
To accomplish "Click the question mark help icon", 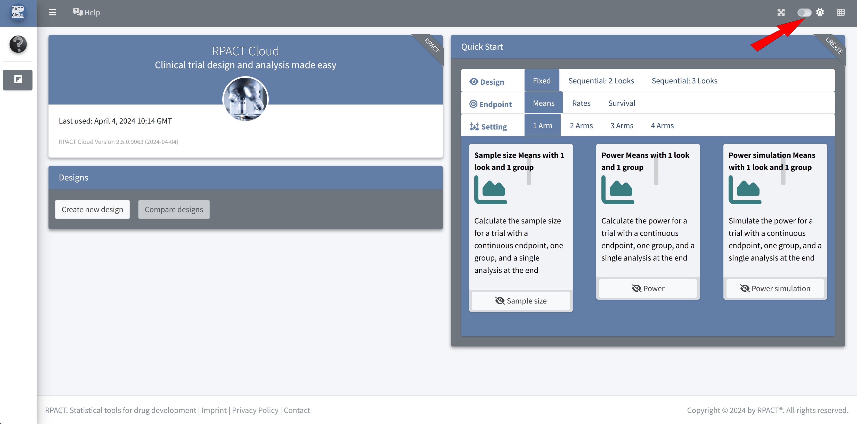I will [x=18, y=44].
